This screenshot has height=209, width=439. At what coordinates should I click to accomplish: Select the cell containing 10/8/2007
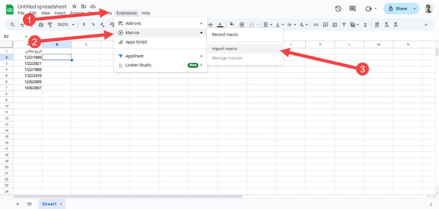coord(28,88)
